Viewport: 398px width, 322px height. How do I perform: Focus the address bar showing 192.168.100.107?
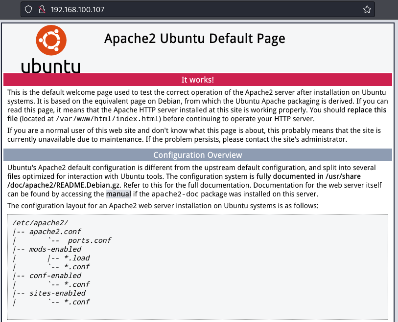[x=196, y=9]
